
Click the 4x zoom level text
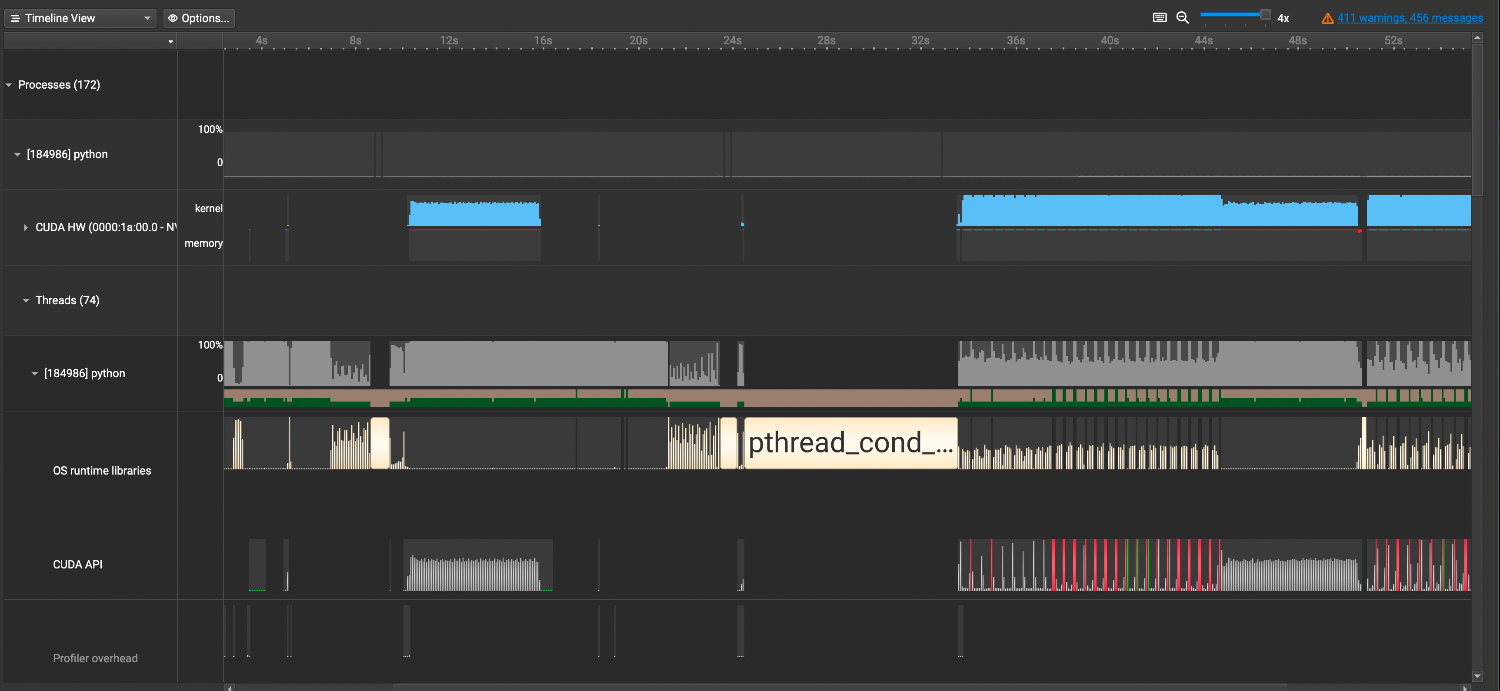point(1283,18)
